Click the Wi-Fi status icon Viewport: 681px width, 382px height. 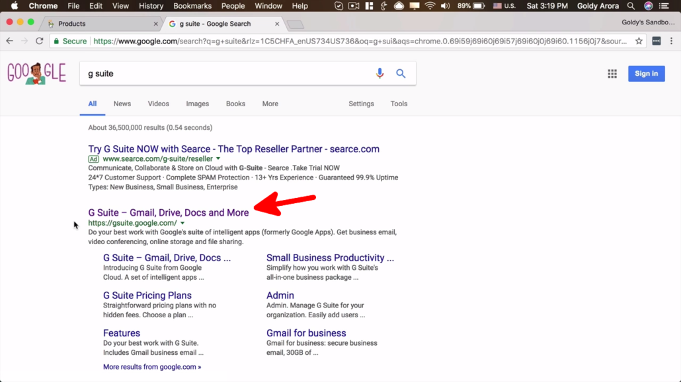point(430,6)
